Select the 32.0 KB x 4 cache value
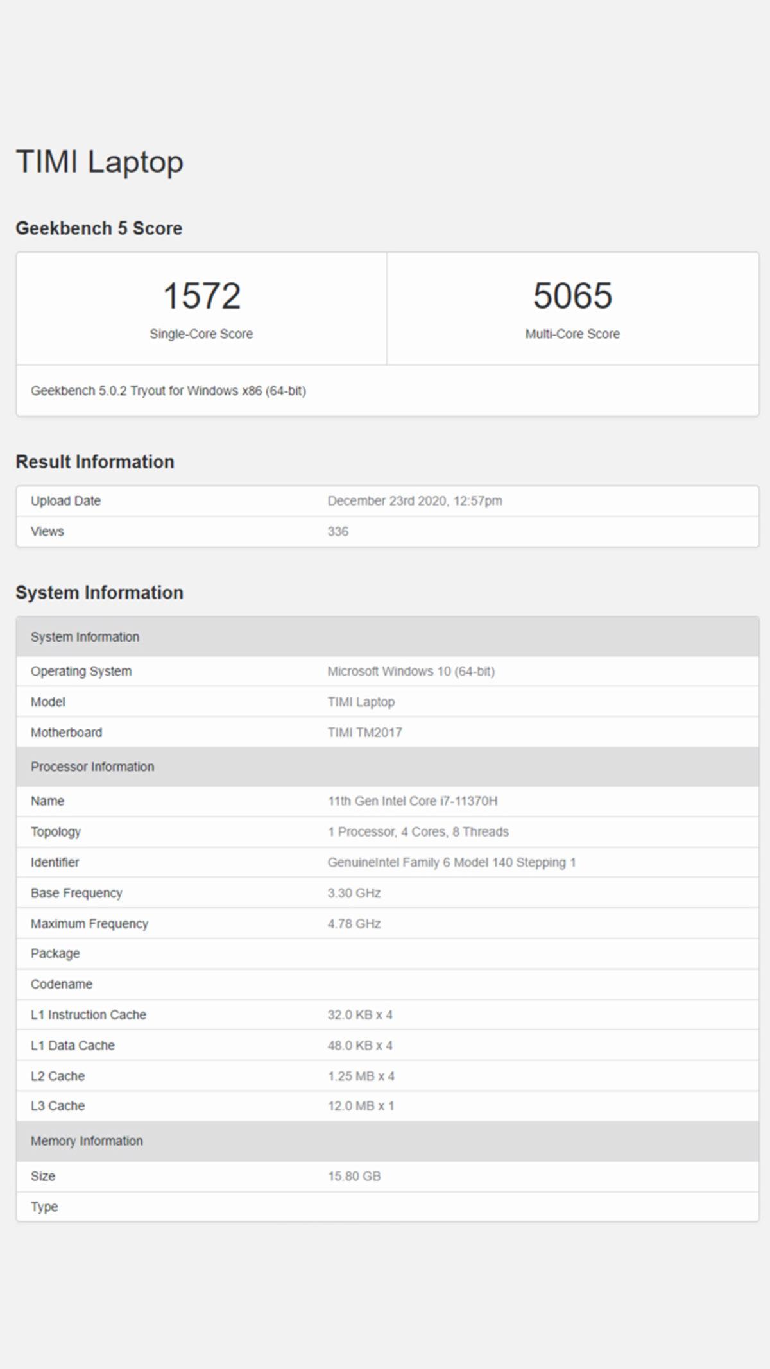Screen dimensions: 770x1369 (x=360, y=1015)
